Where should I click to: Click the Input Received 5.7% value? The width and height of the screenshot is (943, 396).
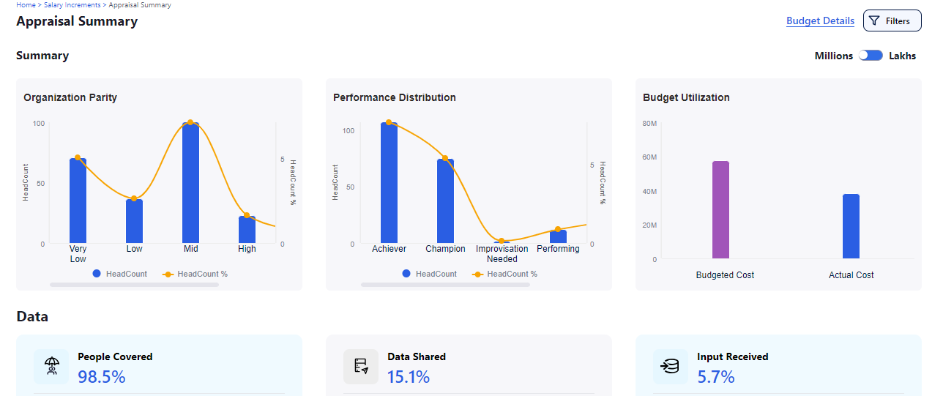(716, 377)
